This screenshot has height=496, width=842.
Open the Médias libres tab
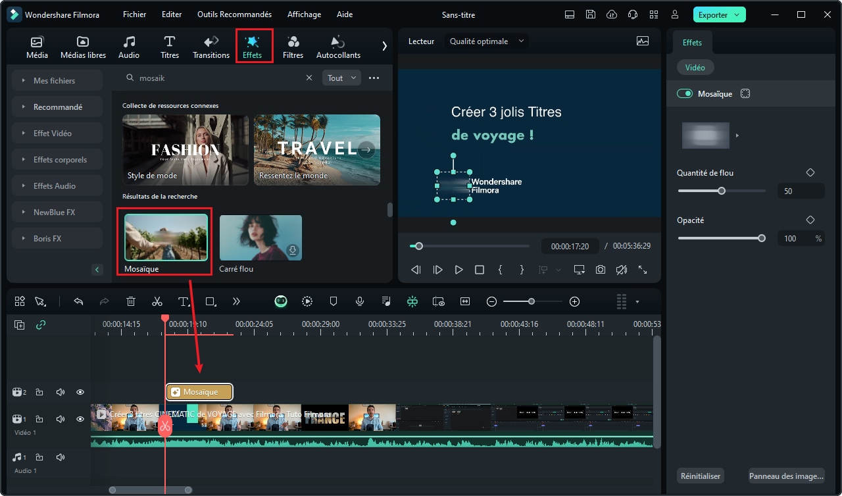83,47
